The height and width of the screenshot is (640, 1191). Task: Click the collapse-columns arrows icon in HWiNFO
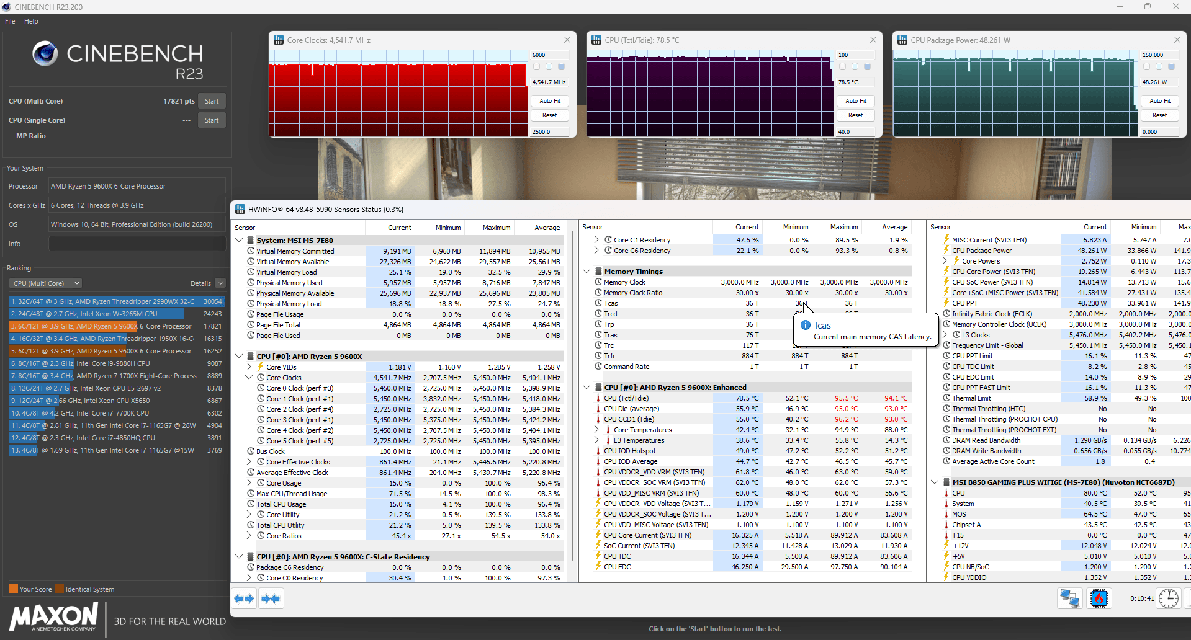coord(271,598)
